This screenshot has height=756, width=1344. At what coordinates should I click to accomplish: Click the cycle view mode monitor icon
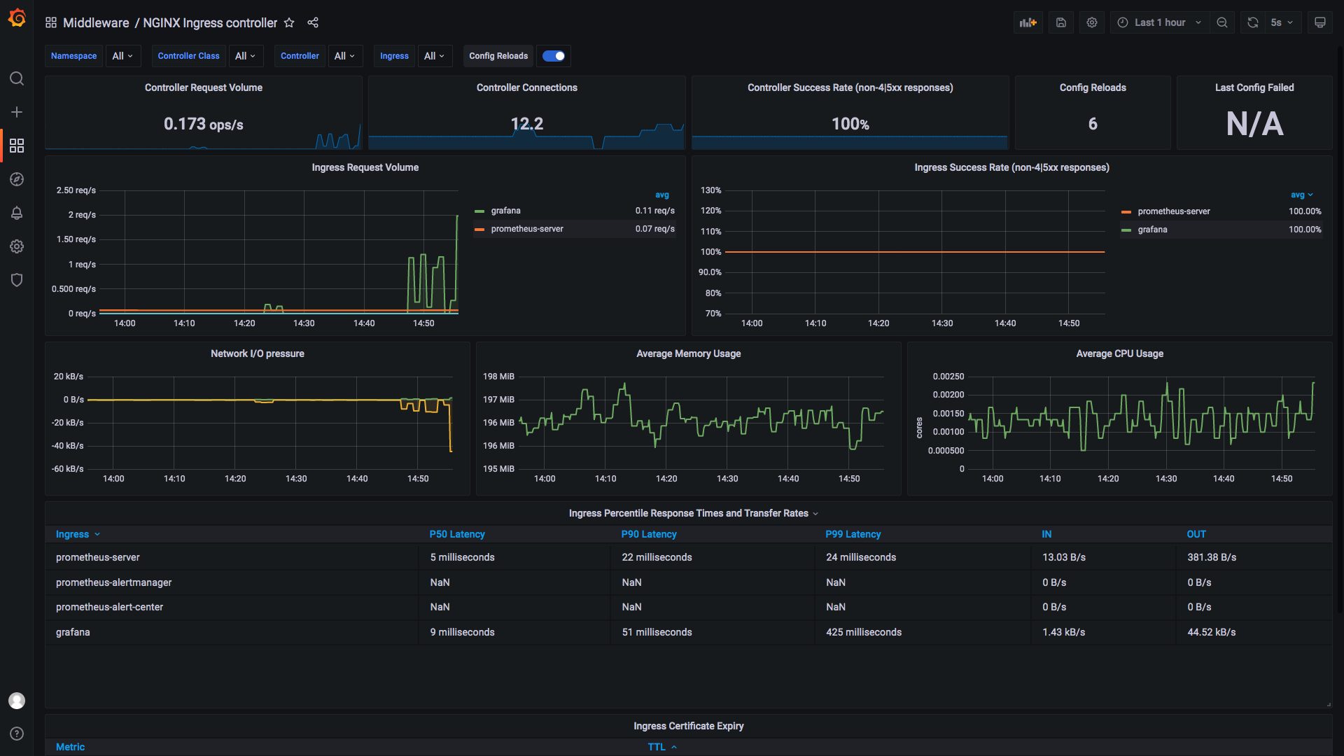pos(1320,22)
